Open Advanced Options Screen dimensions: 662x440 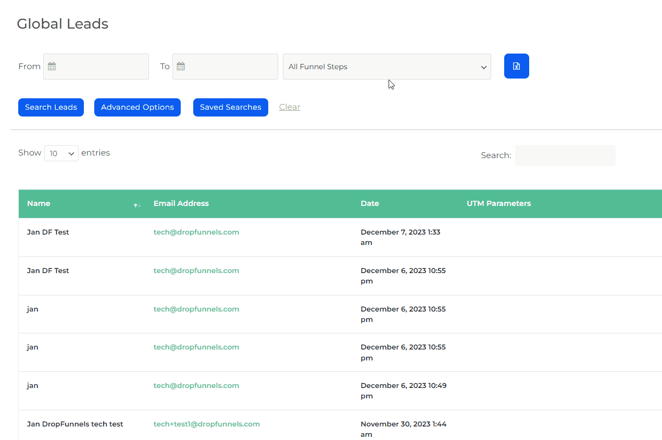coord(138,107)
